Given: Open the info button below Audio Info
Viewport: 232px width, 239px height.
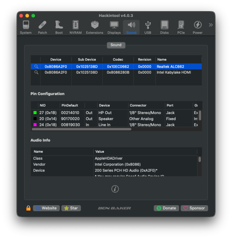Looking at the screenshot, I should click(x=115, y=189).
